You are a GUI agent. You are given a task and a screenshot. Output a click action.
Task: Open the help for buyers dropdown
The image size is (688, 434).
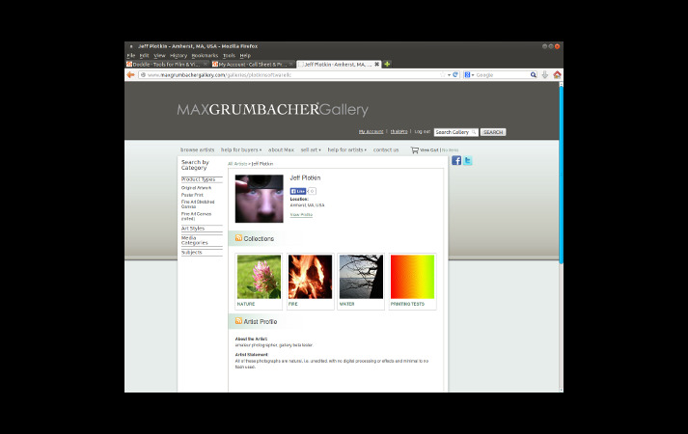tap(240, 150)
